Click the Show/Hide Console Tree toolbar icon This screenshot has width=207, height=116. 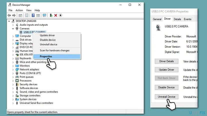[x=20, y=15]
